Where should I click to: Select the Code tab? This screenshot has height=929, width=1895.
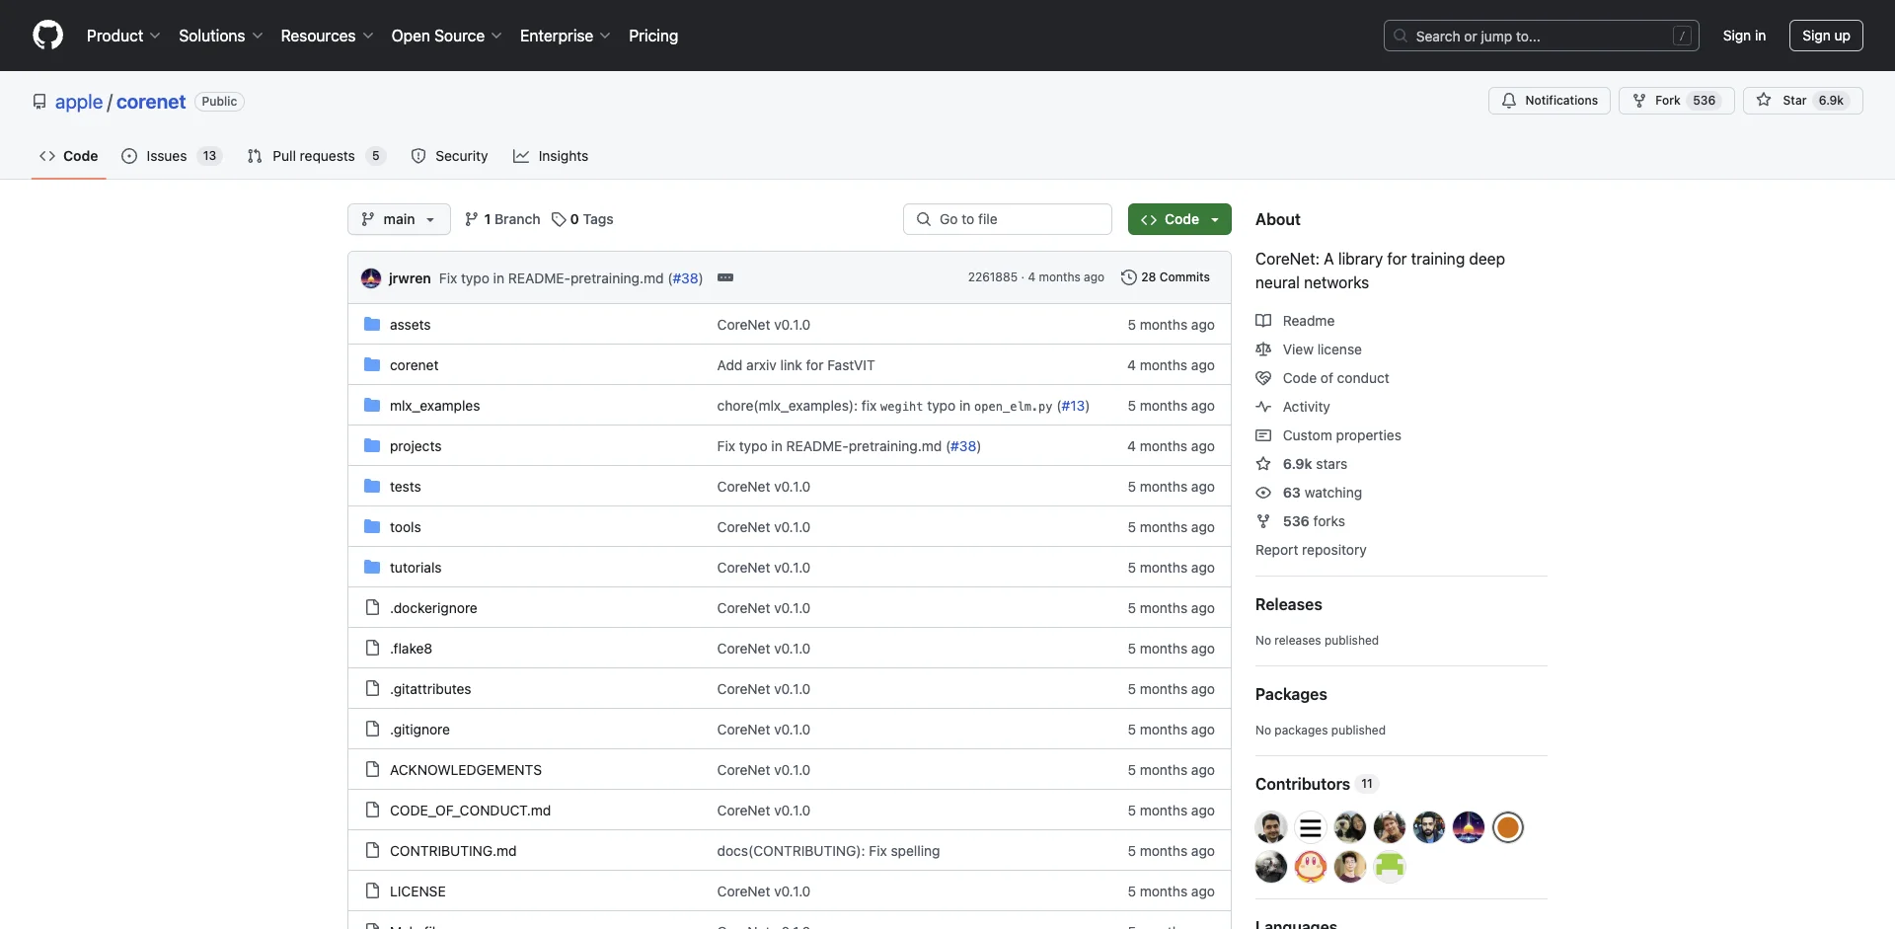(x=69, y=156)
